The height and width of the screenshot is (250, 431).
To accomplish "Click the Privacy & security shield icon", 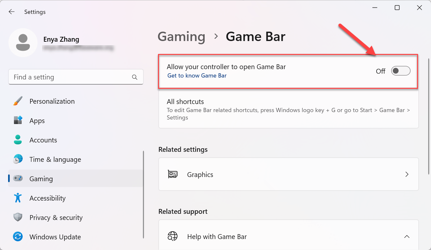I will tap(18, 217).
